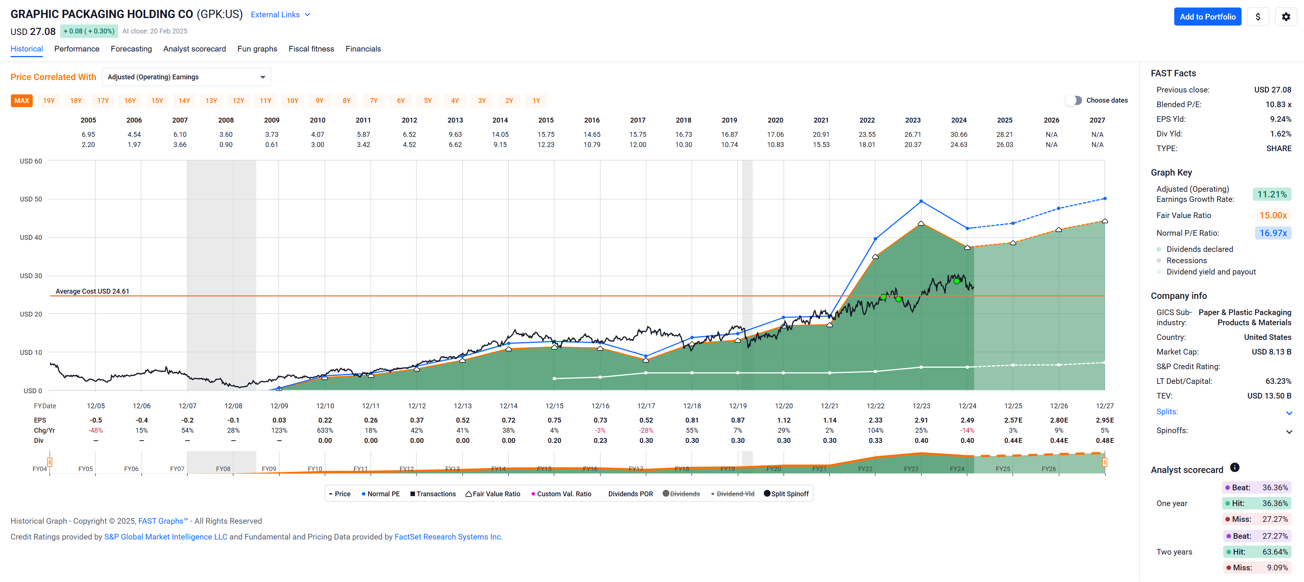The width and height of the screenshot is (1304, 582).
Task: Select the 3Y time range
Action: coord(482,101)
